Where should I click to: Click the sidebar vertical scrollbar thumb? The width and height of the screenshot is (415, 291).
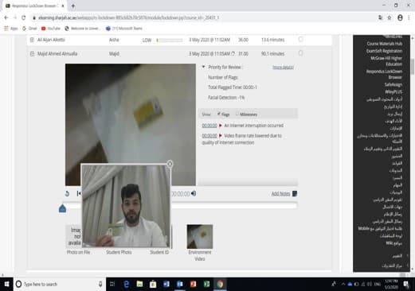pyautogui.click(x=413, y=67)
